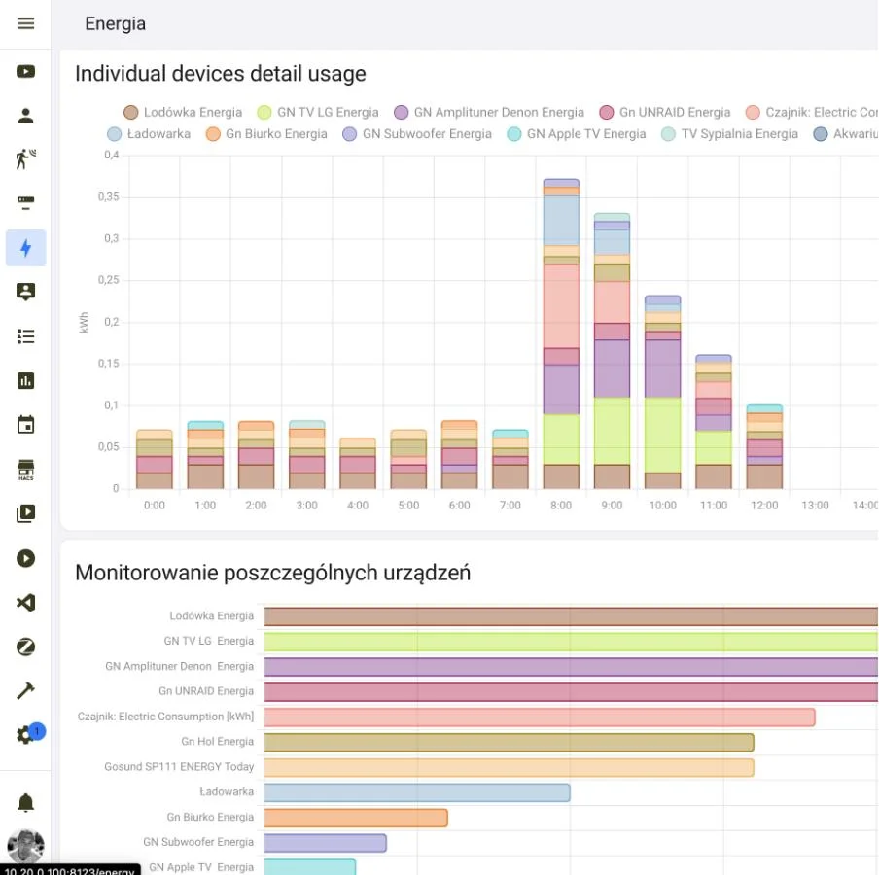
Task: Select the Energy lightning bolt icon
Action: (26, 248)
